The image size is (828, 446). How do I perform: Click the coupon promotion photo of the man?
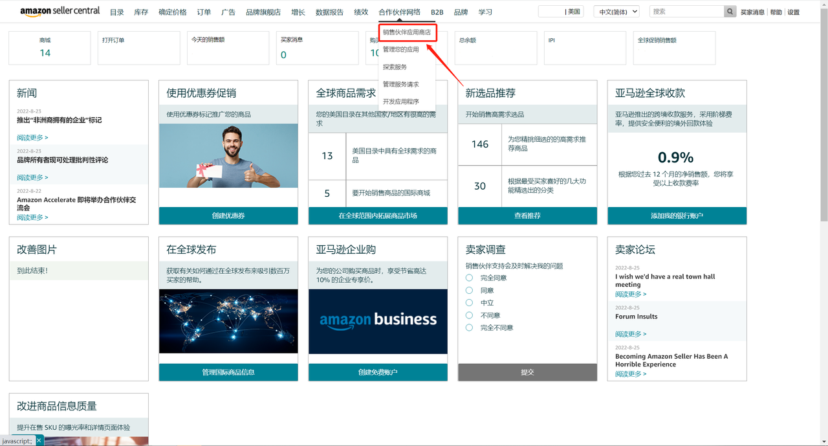pos(228,156)
